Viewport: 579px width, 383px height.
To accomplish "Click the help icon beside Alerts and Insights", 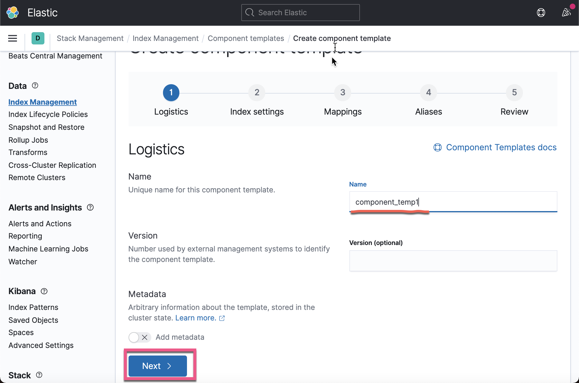I will (x=90, y=207).
